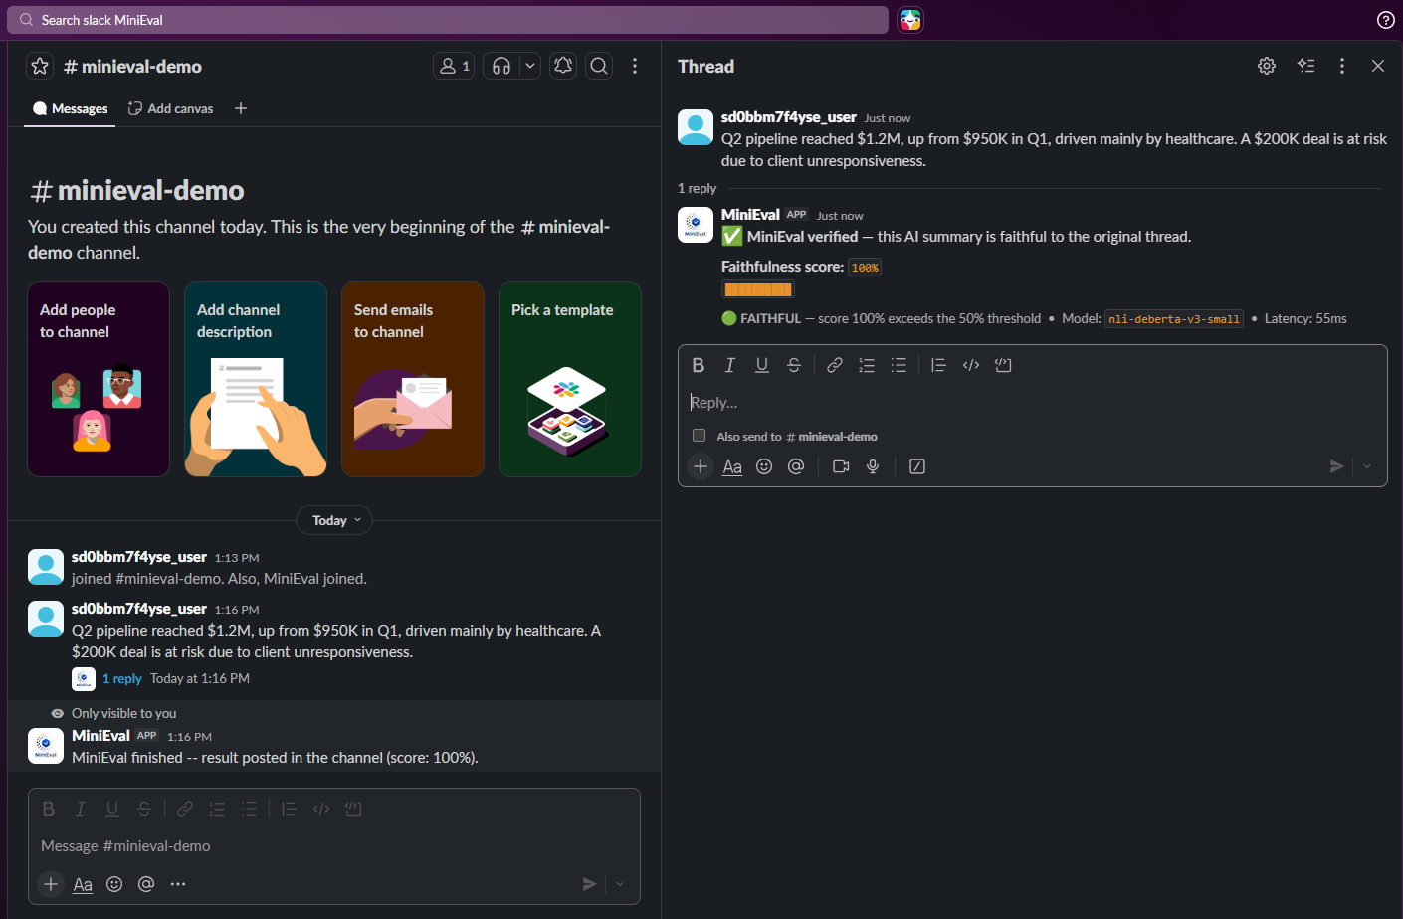Send the channel message now
Viewport: 1403px width, 919px height.
(x=589, y=884)
